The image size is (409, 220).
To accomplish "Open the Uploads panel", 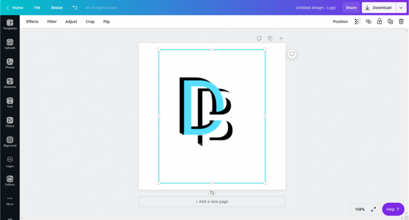I will tap(10, 44).
